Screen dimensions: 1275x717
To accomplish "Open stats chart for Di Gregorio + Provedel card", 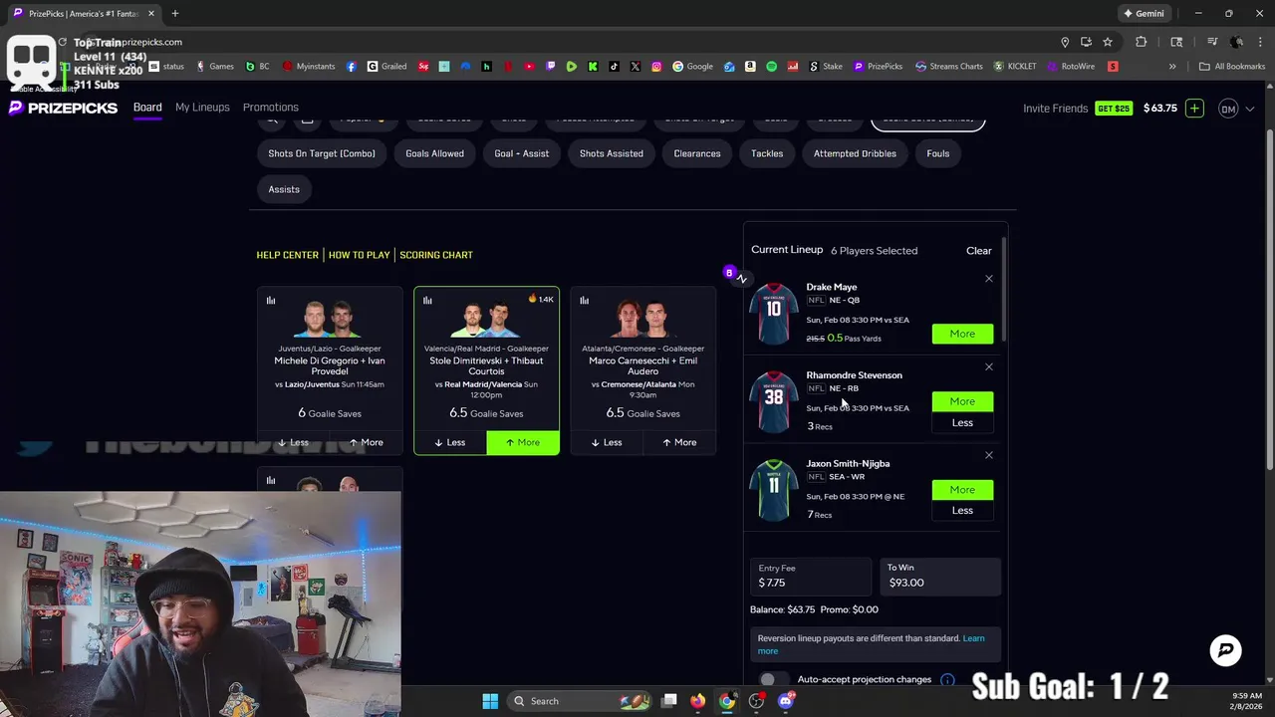I will pos(271,300).
